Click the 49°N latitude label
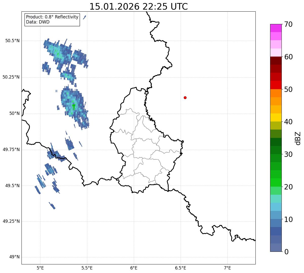 point(14,257)
